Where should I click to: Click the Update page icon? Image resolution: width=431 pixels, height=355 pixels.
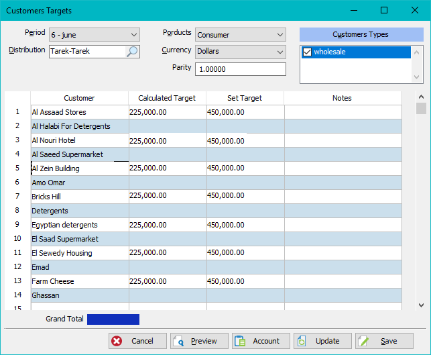(x=302, y=341)
